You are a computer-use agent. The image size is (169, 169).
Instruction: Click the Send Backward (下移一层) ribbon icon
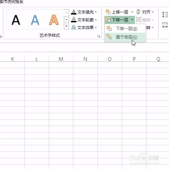[x=108, y=20]
